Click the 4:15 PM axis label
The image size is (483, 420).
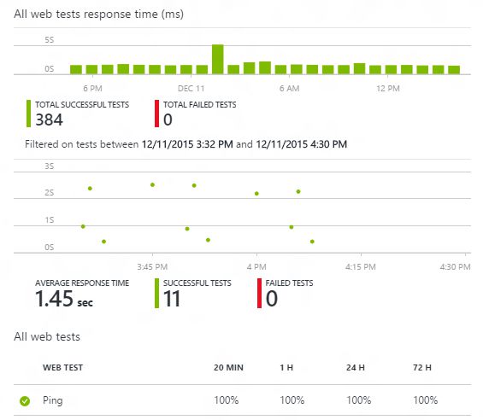pos(361,267)
